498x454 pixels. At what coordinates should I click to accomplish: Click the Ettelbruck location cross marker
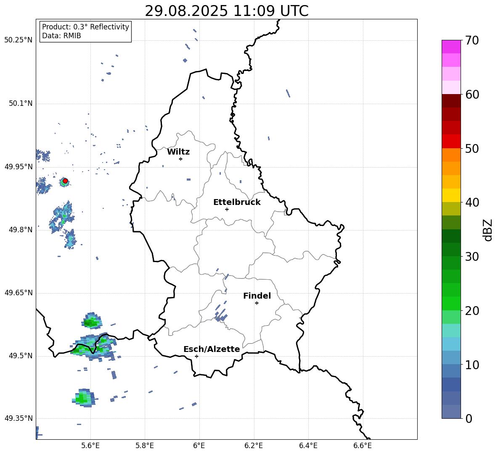click(227, 209)
